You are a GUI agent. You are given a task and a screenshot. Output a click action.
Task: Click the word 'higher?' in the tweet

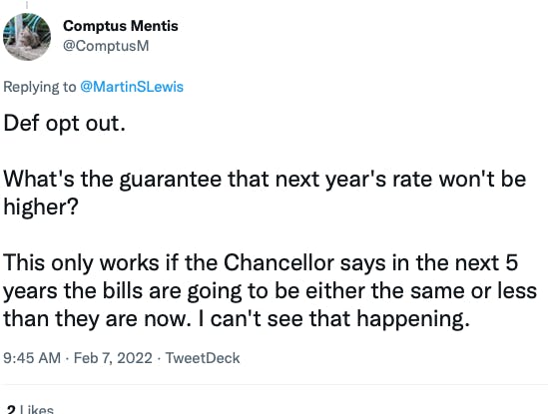[41, 207]
